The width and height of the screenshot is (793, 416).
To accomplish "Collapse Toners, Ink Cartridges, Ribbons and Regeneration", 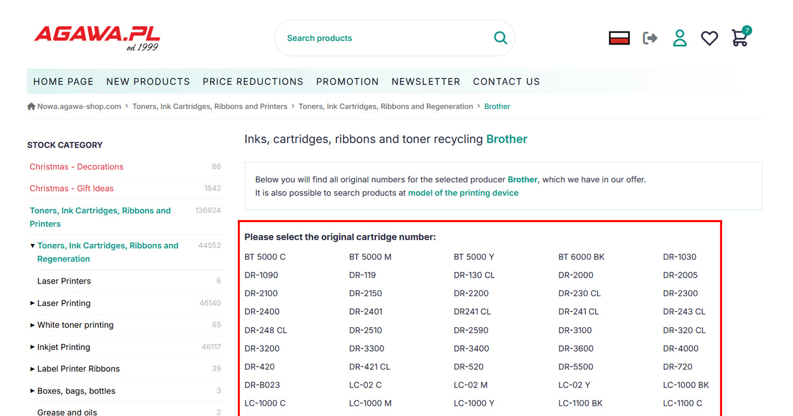I will click(x=33, y=246).
